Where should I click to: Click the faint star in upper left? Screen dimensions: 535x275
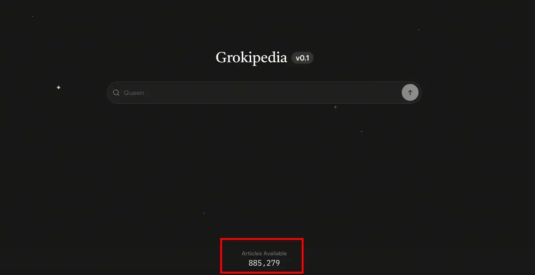click(32, 16)
